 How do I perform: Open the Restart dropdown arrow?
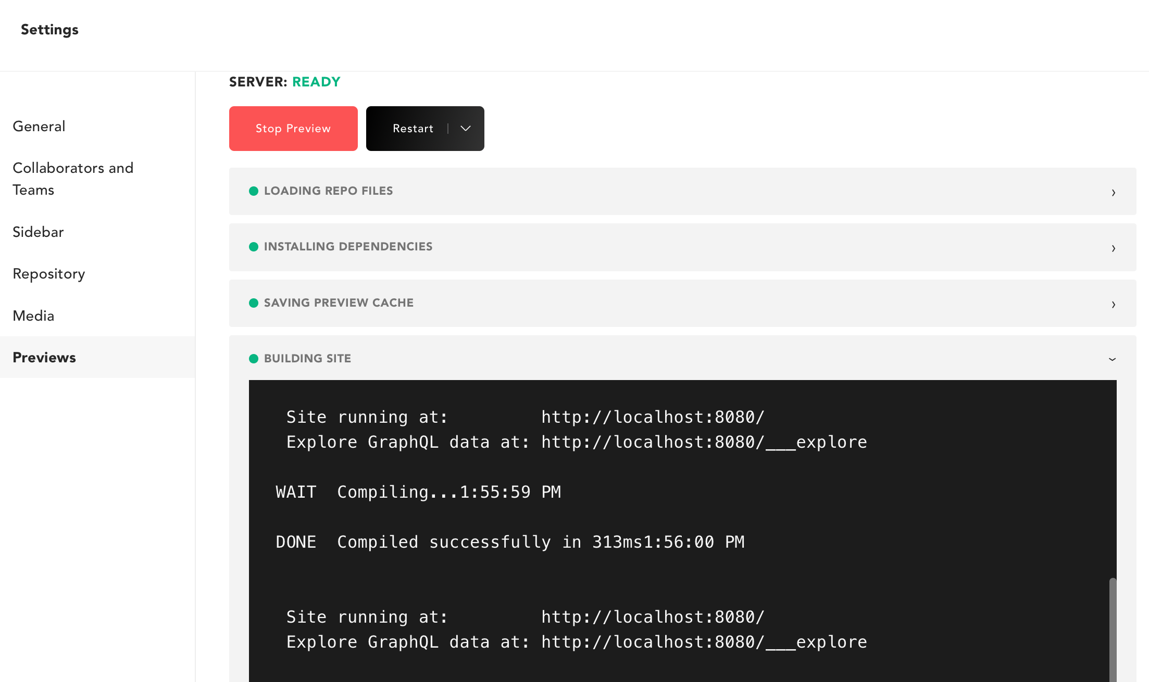(x=466, y=129)
